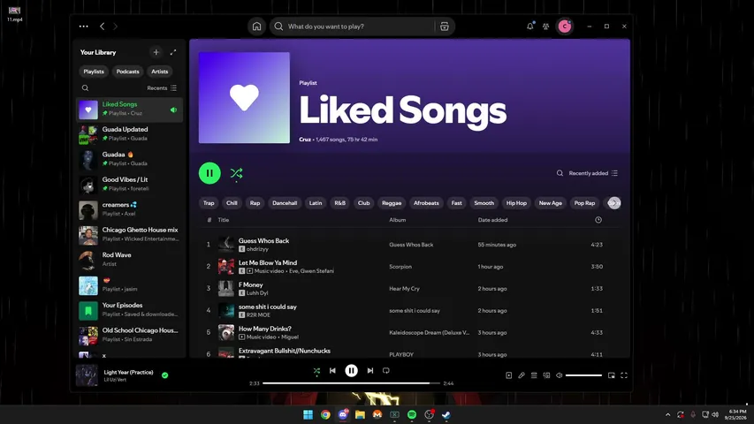Adjust the volume slider
Screen dimensions: 754x424
tap(583, 375)
